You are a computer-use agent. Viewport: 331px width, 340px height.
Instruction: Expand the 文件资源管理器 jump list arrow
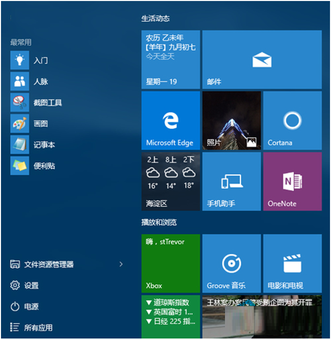coord(121,264)
